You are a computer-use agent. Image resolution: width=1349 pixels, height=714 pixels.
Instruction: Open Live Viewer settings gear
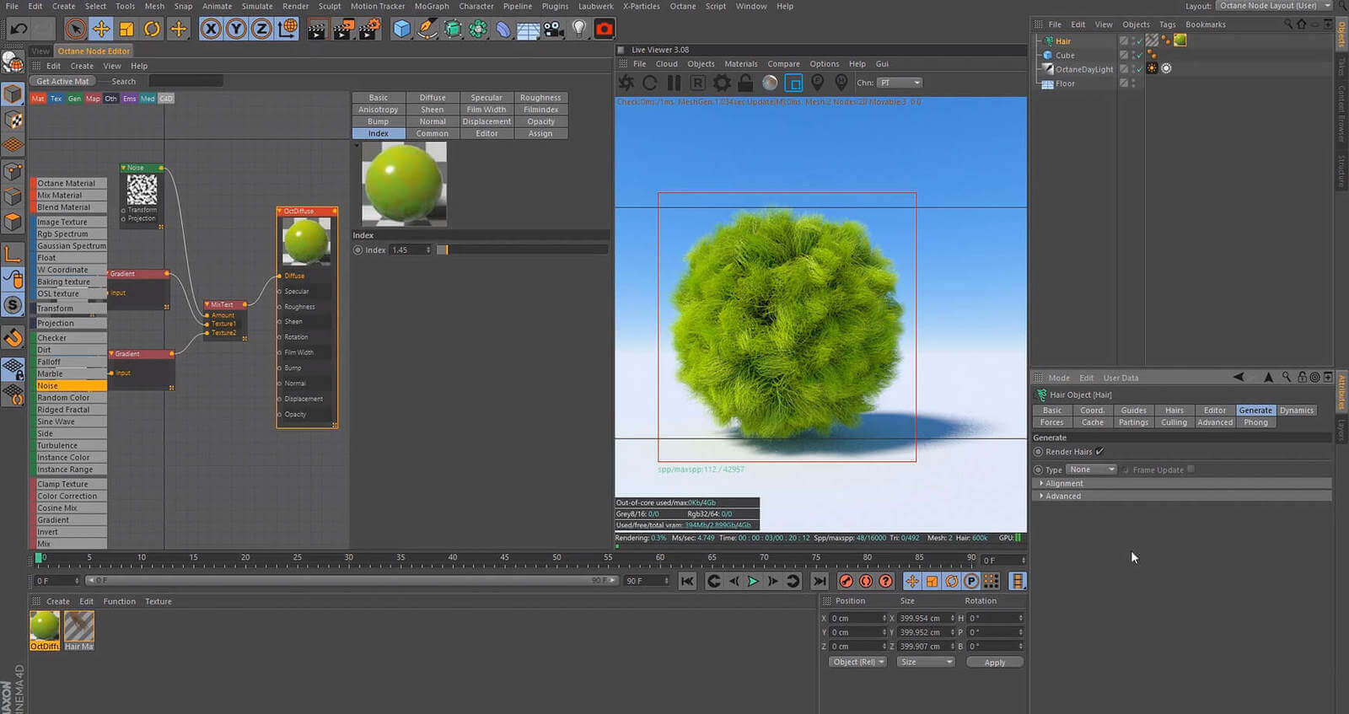722,83
